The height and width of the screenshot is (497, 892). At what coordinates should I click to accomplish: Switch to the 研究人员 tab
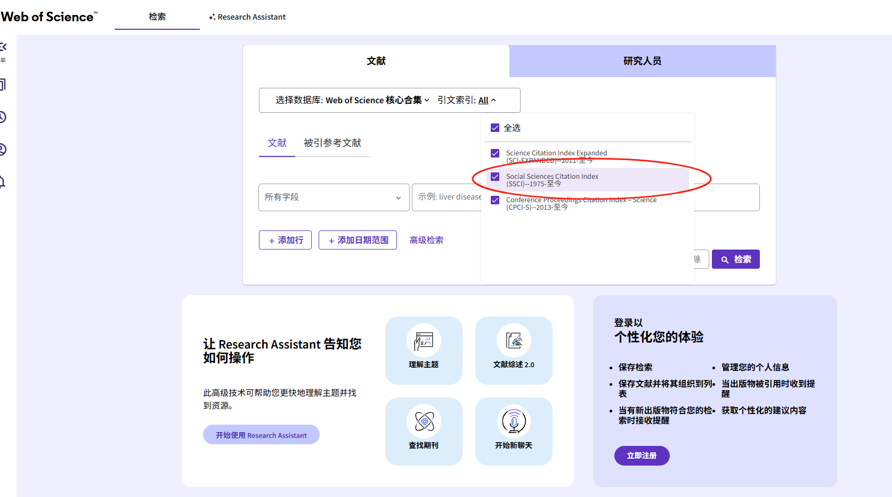click(642, 61)
